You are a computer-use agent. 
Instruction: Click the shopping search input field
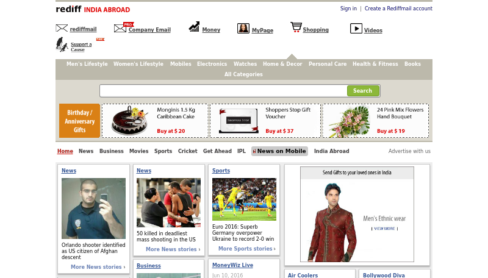coord(223,91)
